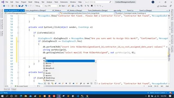Switch to UC_Works.cs [Design] tab
This screenshot has height=98, width=174.
[74, 10]
